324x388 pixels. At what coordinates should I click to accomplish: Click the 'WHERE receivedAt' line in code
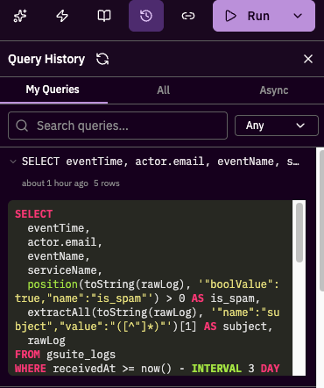tap(147, 369)
